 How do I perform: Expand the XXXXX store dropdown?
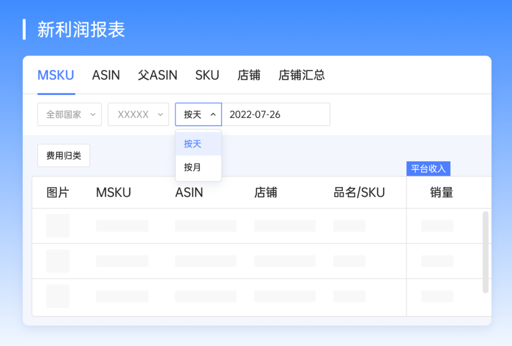click(x=138, y=114)
